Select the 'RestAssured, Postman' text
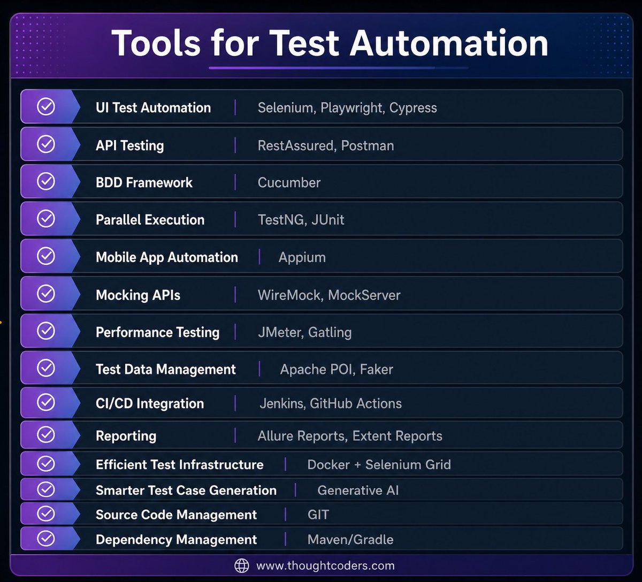The width and height of the screenshot is (642, 582). pyautogui.click(x=326, y=145)
